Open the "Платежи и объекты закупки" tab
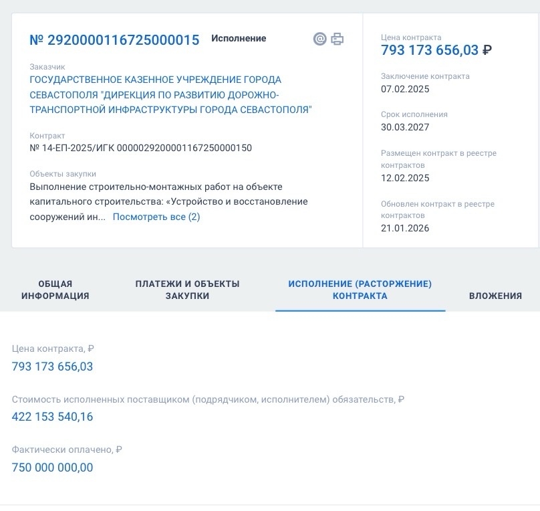The width and height of the screenshot is (540, 511). (187, 290)
